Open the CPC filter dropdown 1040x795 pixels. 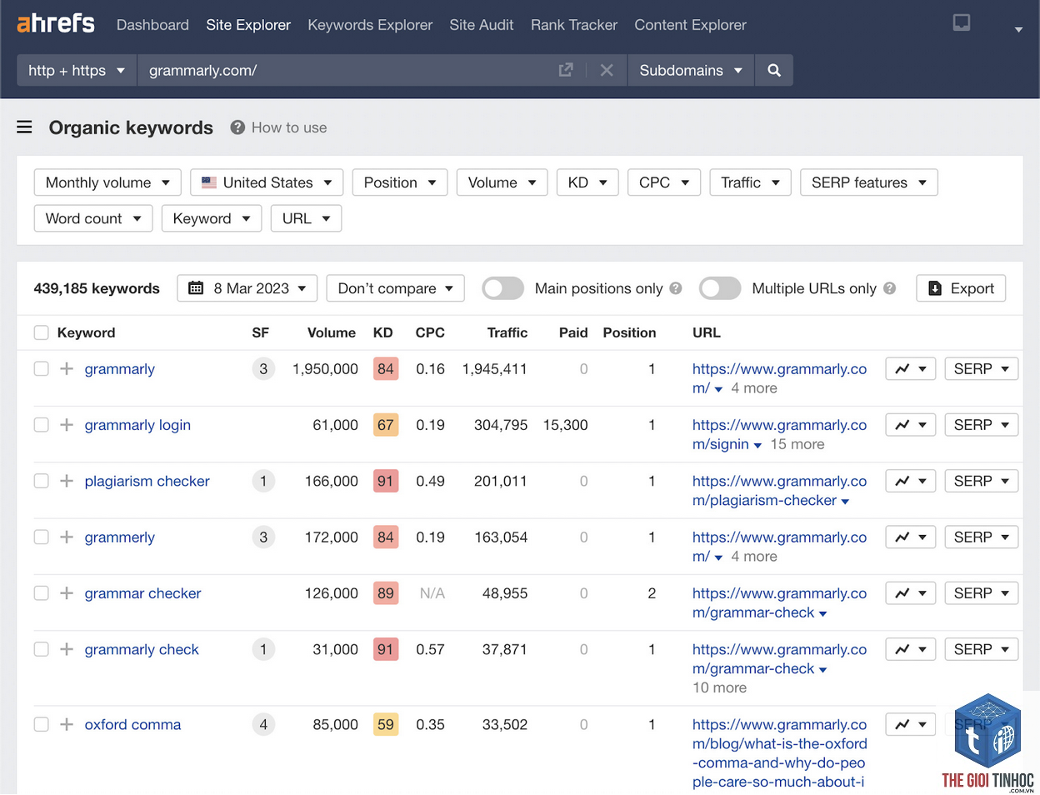click(664, 182)
